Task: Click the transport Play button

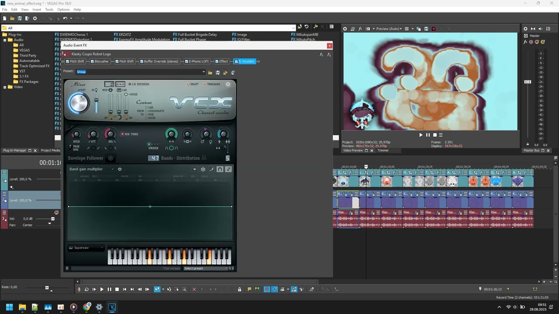Action: (102, 289)
